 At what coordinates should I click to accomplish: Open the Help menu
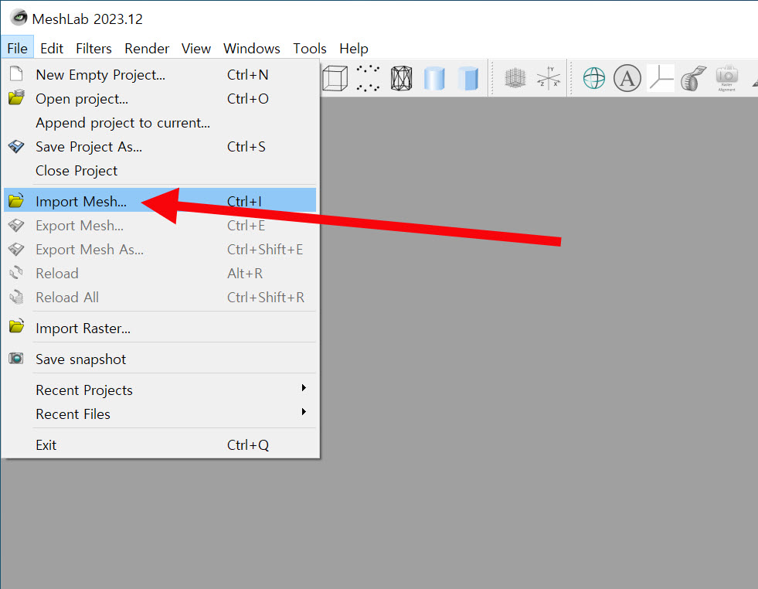click(354, 49)
